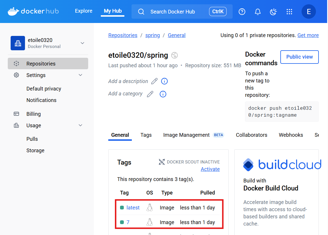
Task: Open Notifications settings in sidebar
Action: 41,100
